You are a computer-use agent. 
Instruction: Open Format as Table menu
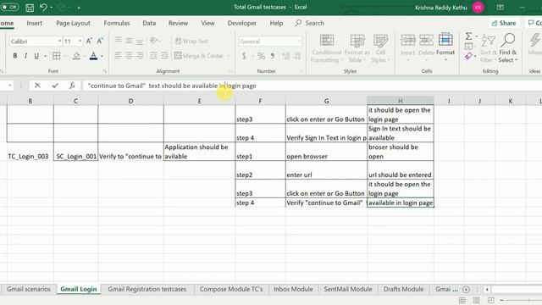point(357,48)
